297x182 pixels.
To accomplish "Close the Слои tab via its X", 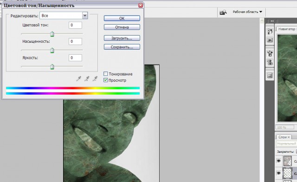I will pyautogui.click(x=289, y=137).
